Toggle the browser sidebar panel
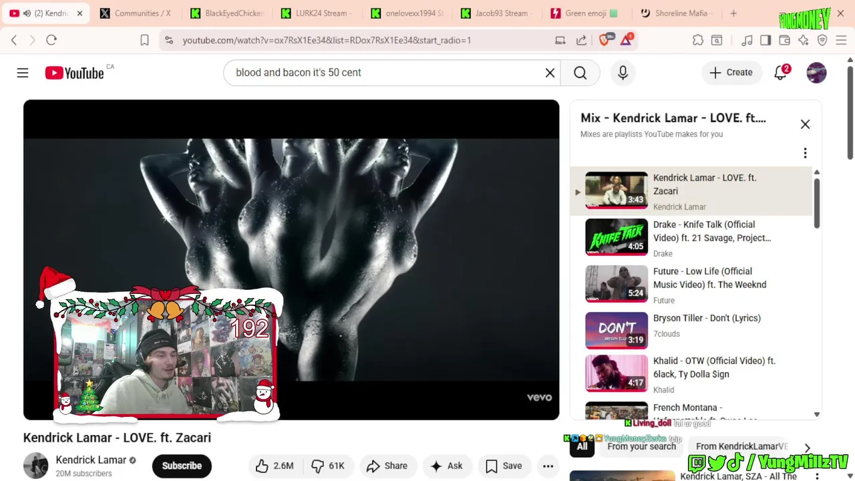The height and width of the screenshot is (481, 855). pos(765,40)
